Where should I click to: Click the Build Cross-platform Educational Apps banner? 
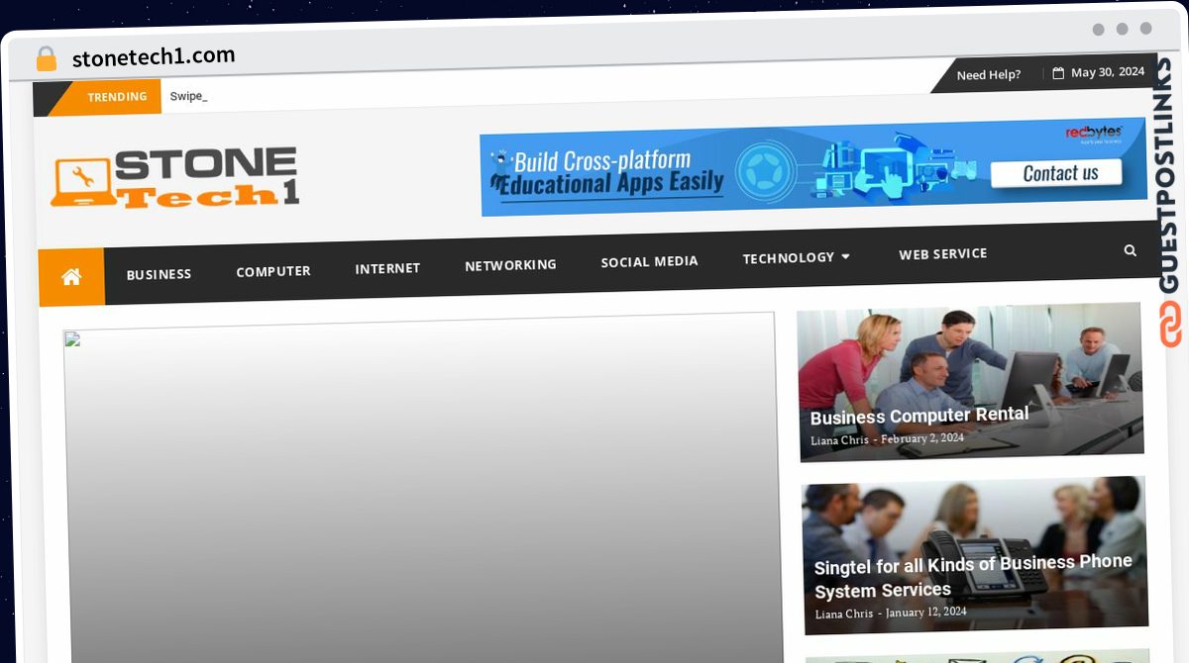pyautogui.click(x=813, y=166)
